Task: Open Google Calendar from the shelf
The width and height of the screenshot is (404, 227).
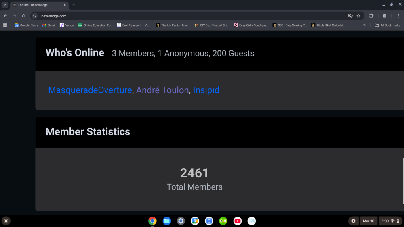Action: point(195,221)
